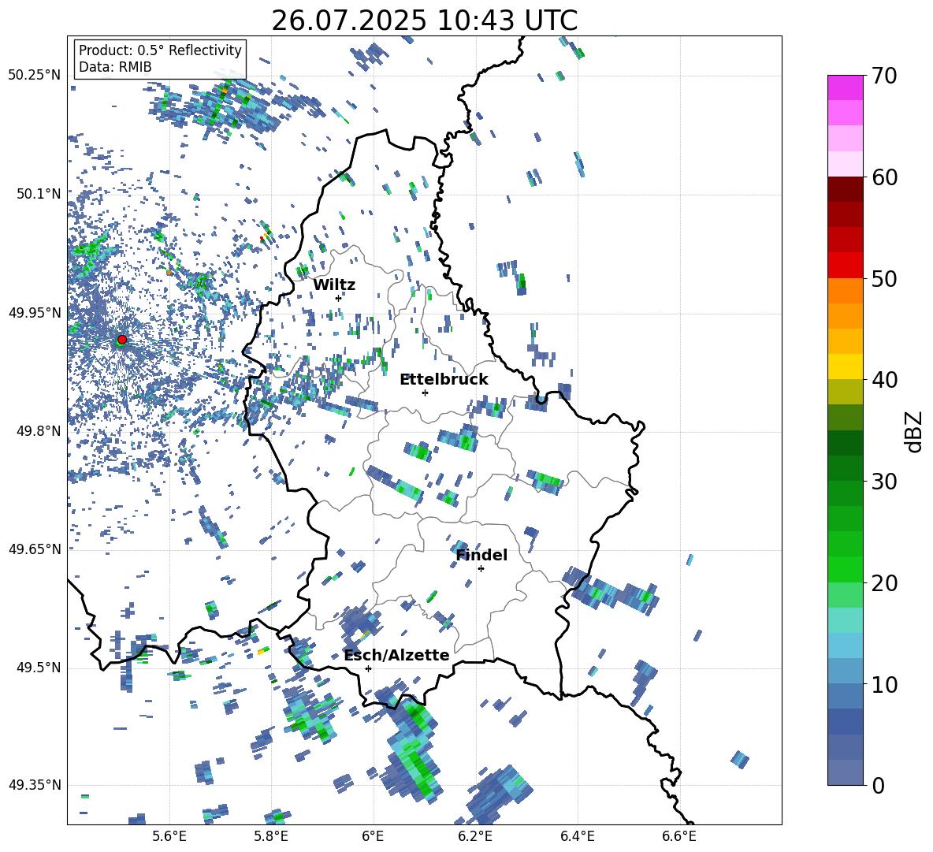Click the magenta top colorbar segment
Image resolution: width=933 pixels, height=852 pixels.
[846, 88]
